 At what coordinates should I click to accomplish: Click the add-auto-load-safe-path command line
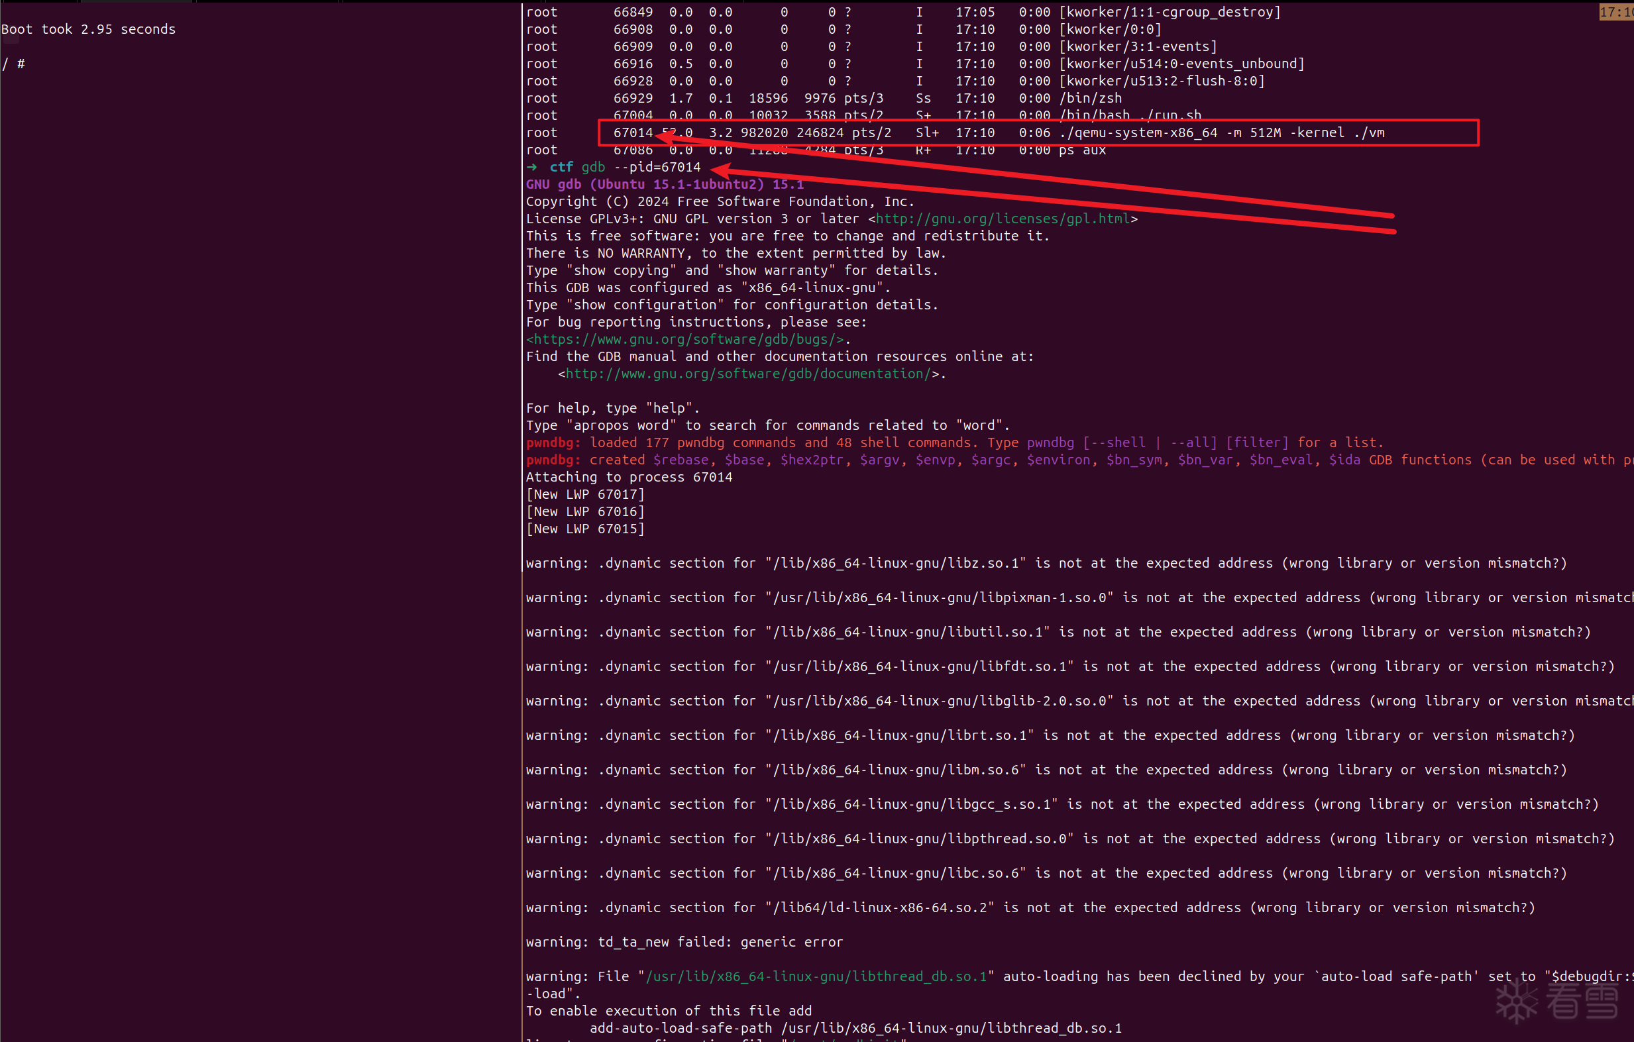click(855, 1027)
